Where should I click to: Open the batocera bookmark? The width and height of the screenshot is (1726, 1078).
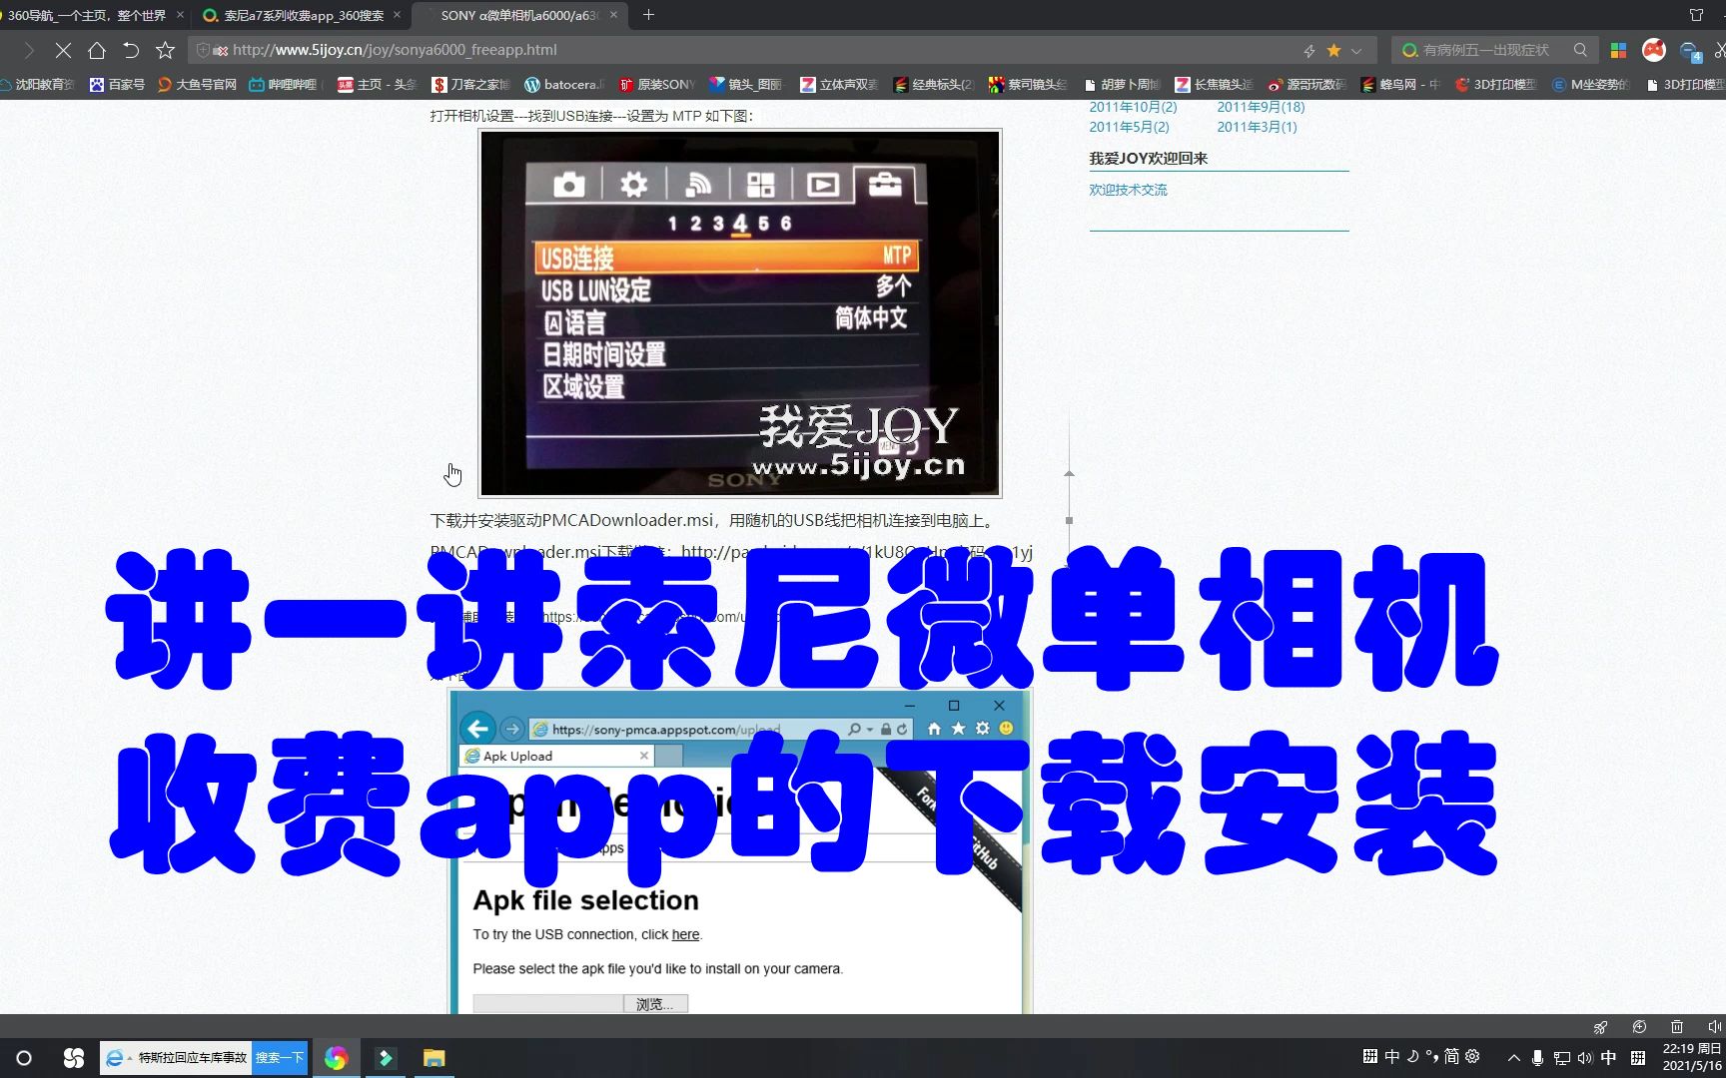564,85
